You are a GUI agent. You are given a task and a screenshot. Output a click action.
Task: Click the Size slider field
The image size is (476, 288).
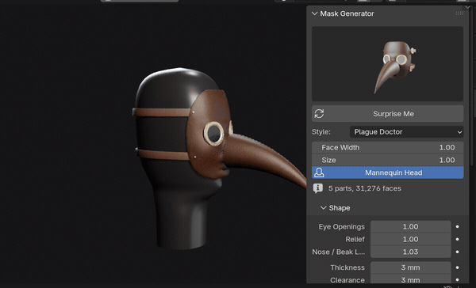click(388, 160)
